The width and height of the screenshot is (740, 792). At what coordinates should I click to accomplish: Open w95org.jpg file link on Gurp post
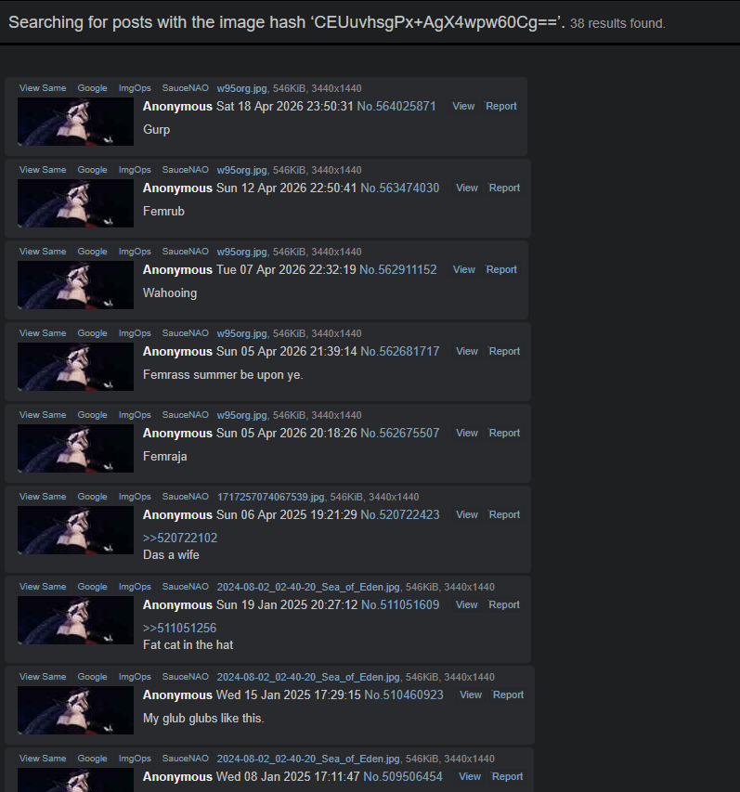[242, 88]
